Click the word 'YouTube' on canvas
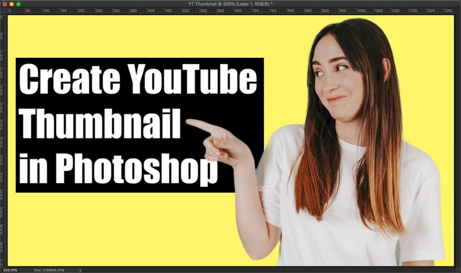Viewport: 461px width, 273px height. 193,79
